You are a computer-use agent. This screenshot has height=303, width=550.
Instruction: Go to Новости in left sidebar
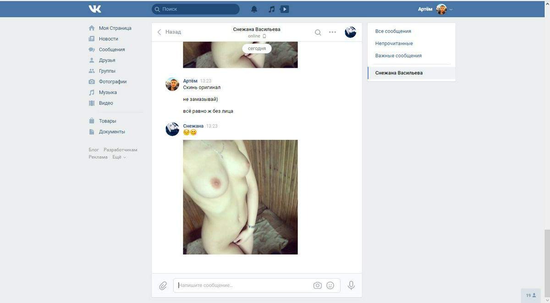[x=108, y=39]
